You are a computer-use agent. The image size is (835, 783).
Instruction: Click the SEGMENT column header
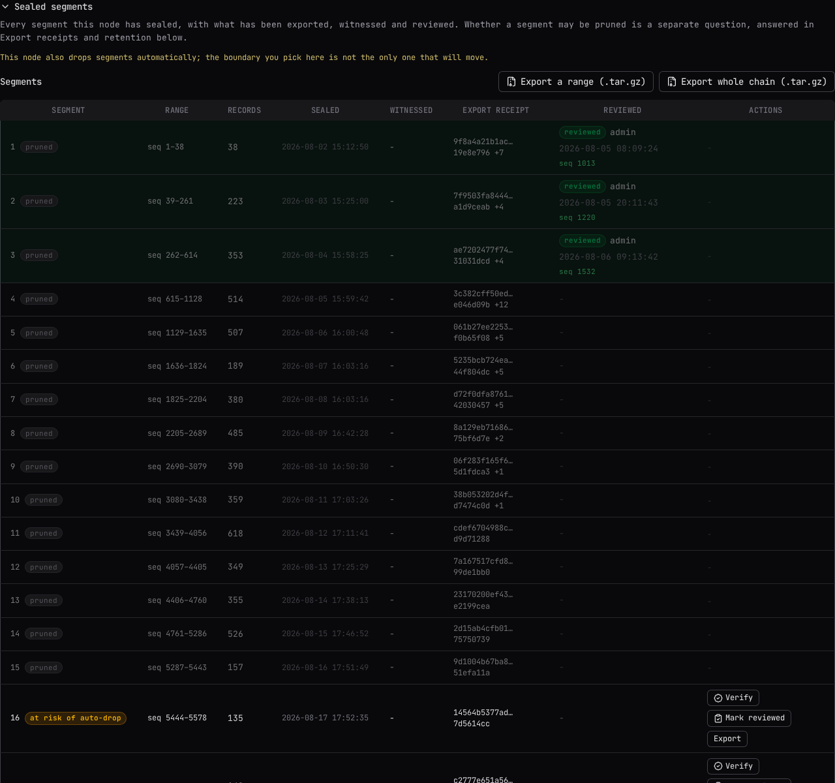[68, 110]
